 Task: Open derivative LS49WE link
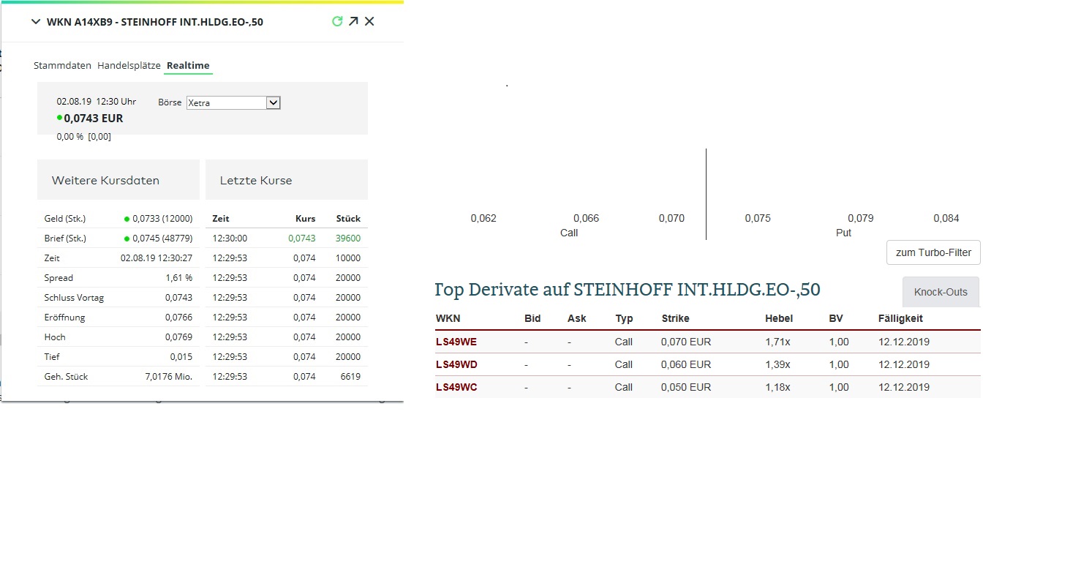[456, 342]
